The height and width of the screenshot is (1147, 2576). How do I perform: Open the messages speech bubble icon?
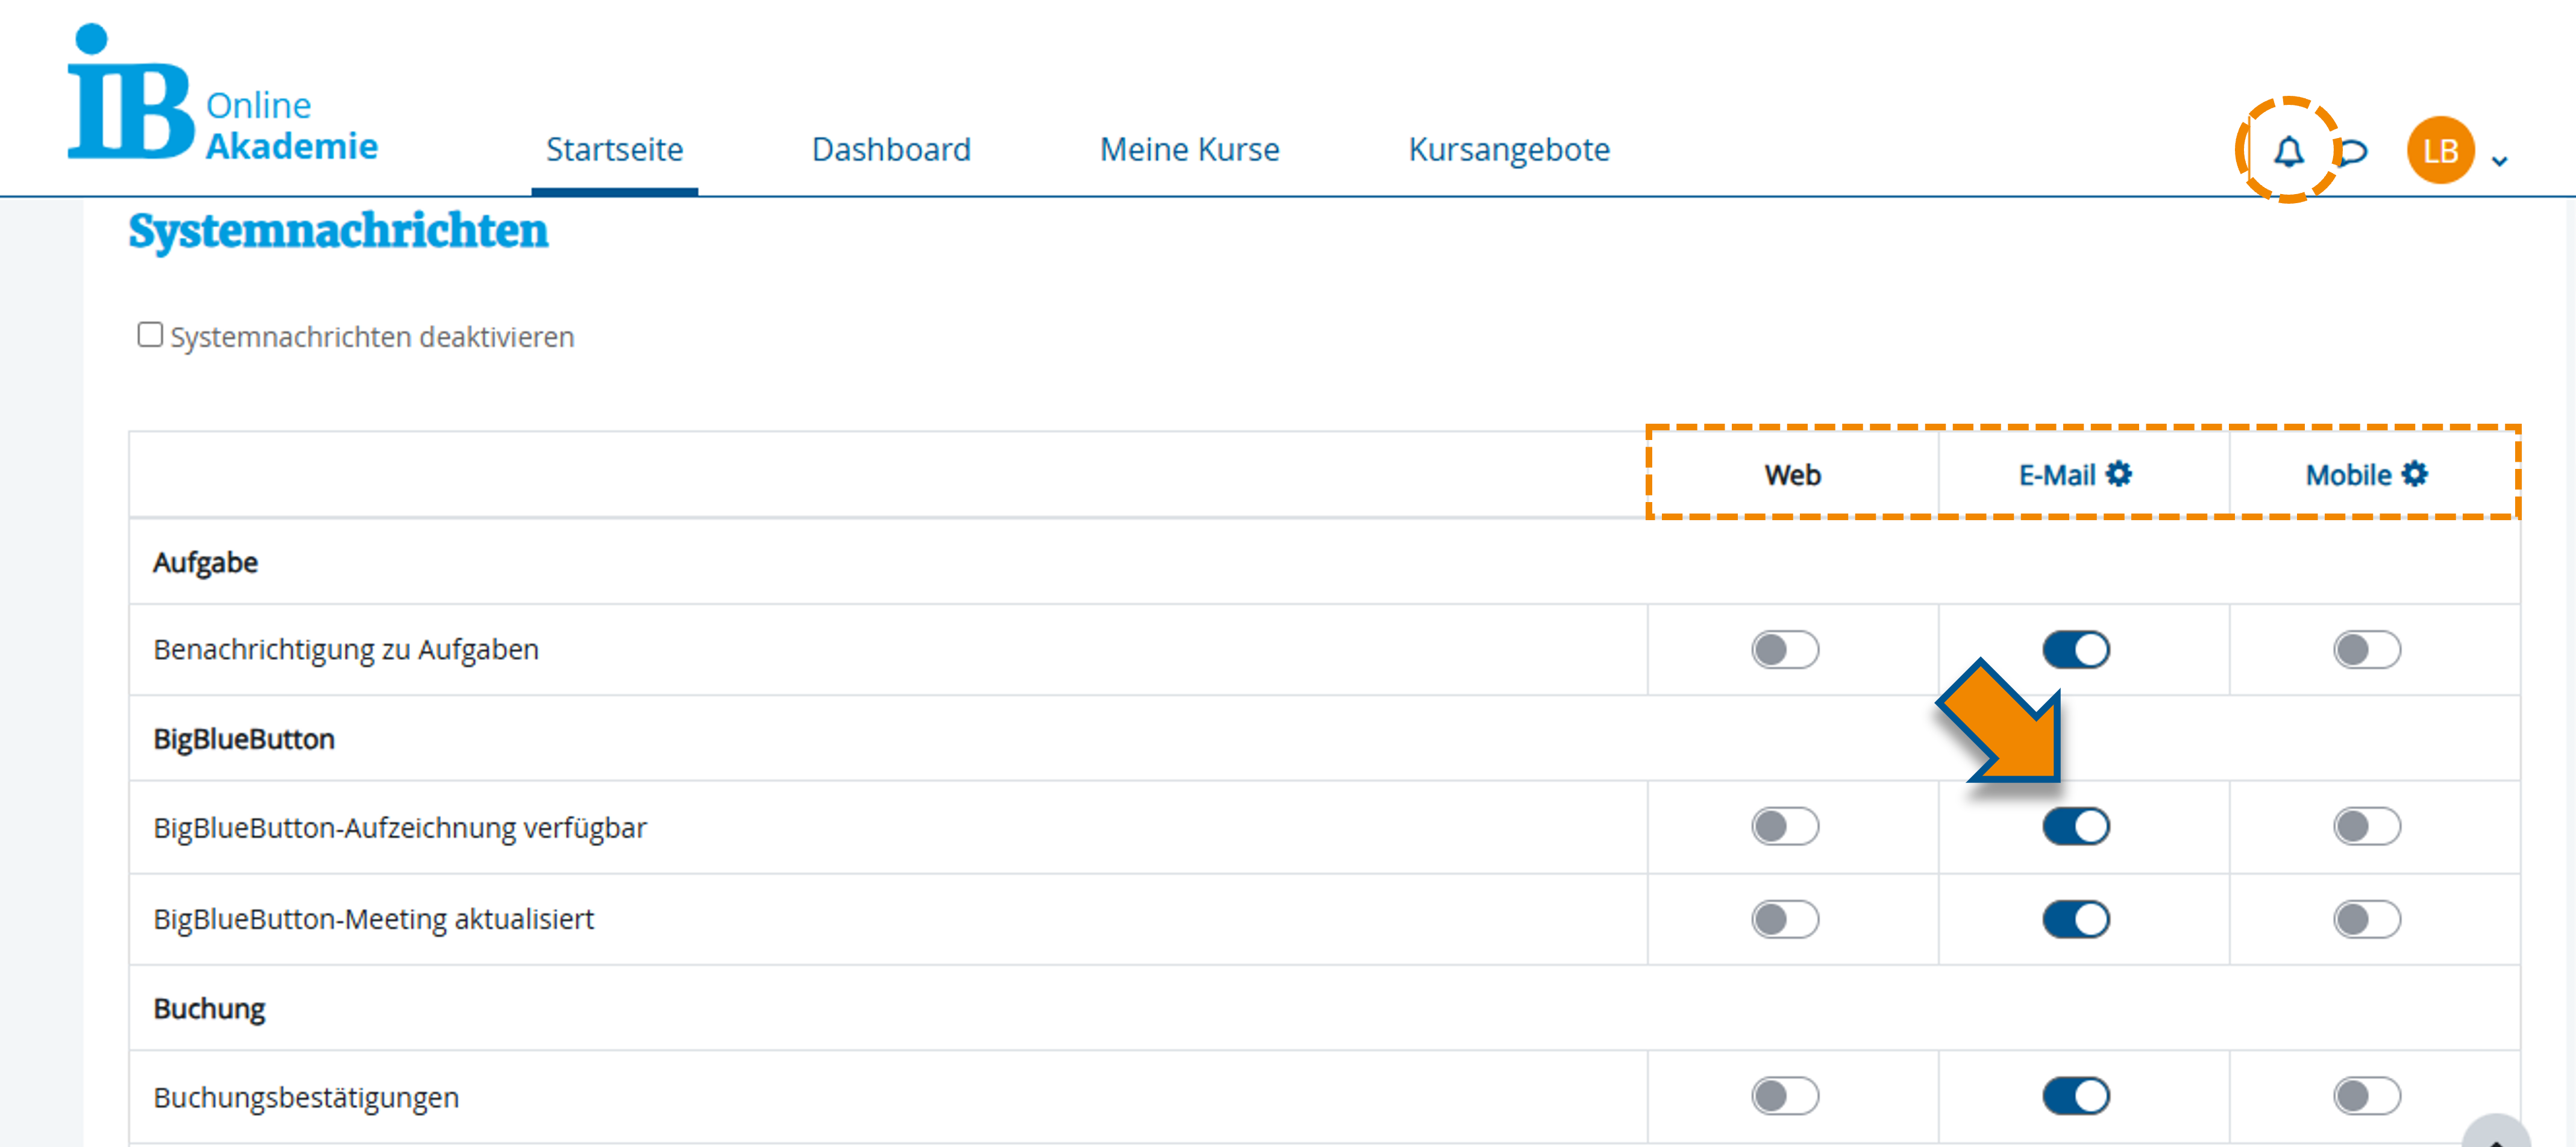pos(2354,152)
